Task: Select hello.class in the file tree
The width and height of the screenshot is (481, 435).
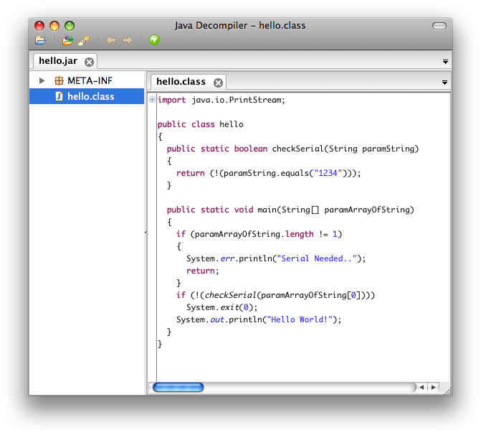Action: coord(87,96)
